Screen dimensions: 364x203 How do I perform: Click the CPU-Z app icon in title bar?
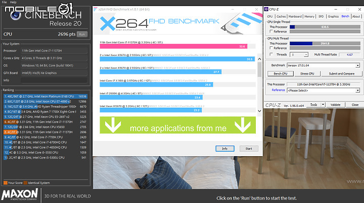click(266, 9)
